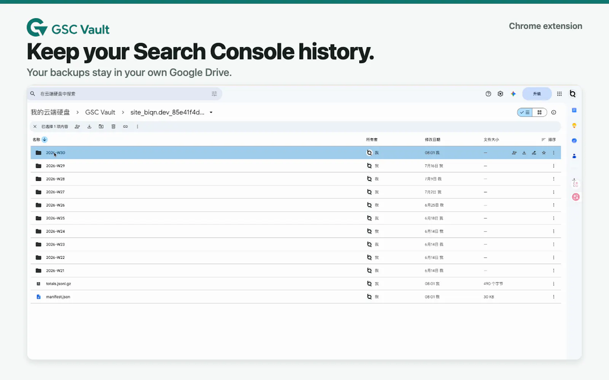Image resolution: width=609 pixels, height=380 pixels.
Task: Select the 2026-W30 folder row
Action: click(296, 153)
